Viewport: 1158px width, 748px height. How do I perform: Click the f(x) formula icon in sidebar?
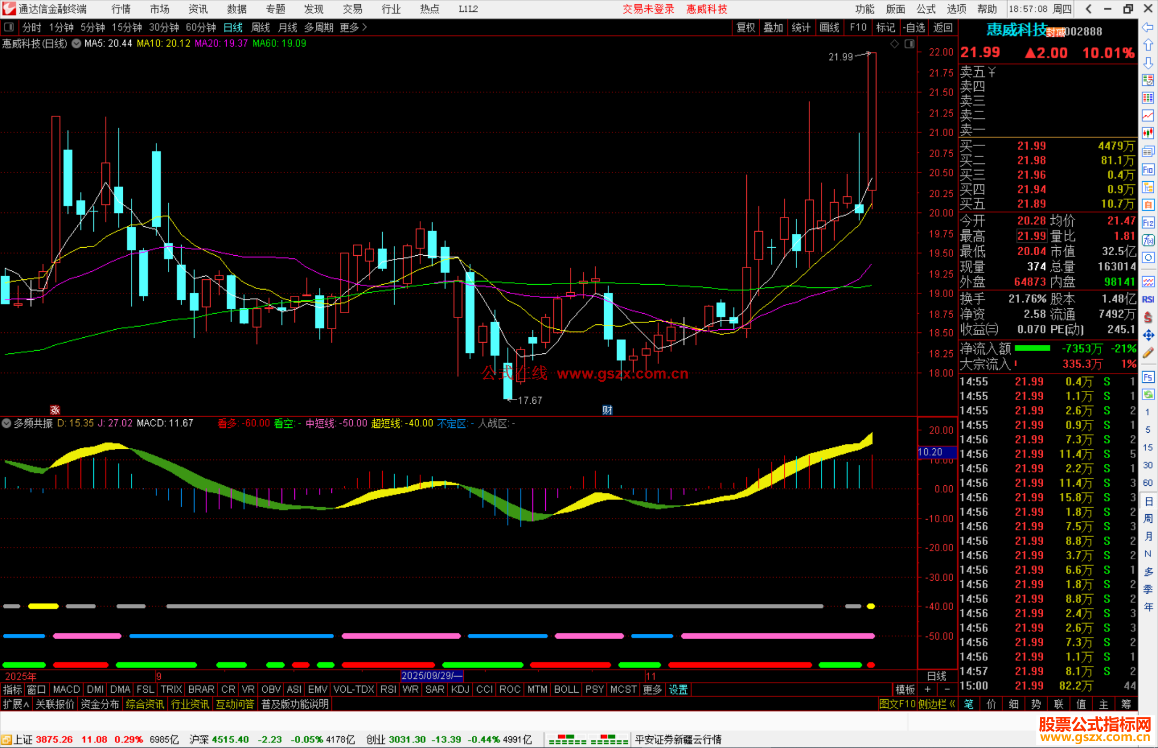click(1148, 240)
